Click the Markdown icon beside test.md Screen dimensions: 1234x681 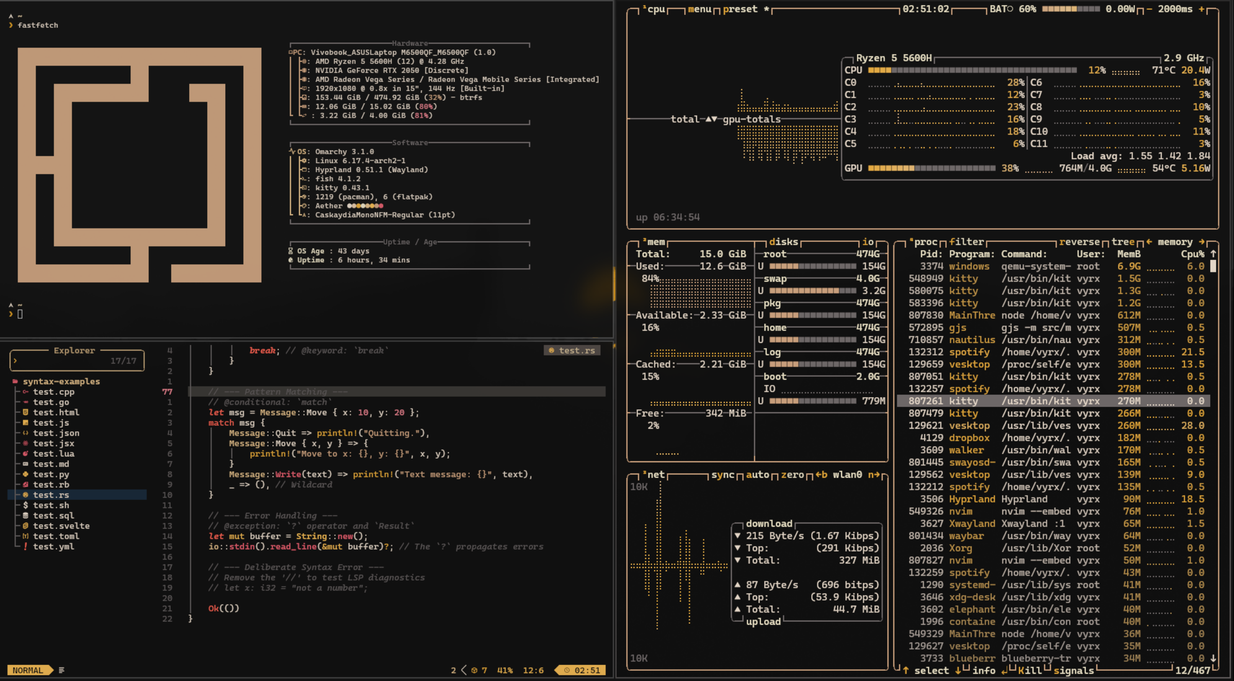coord(26,464)
